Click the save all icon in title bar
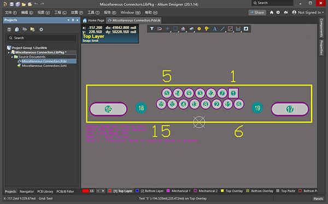 tap(18, 4)
